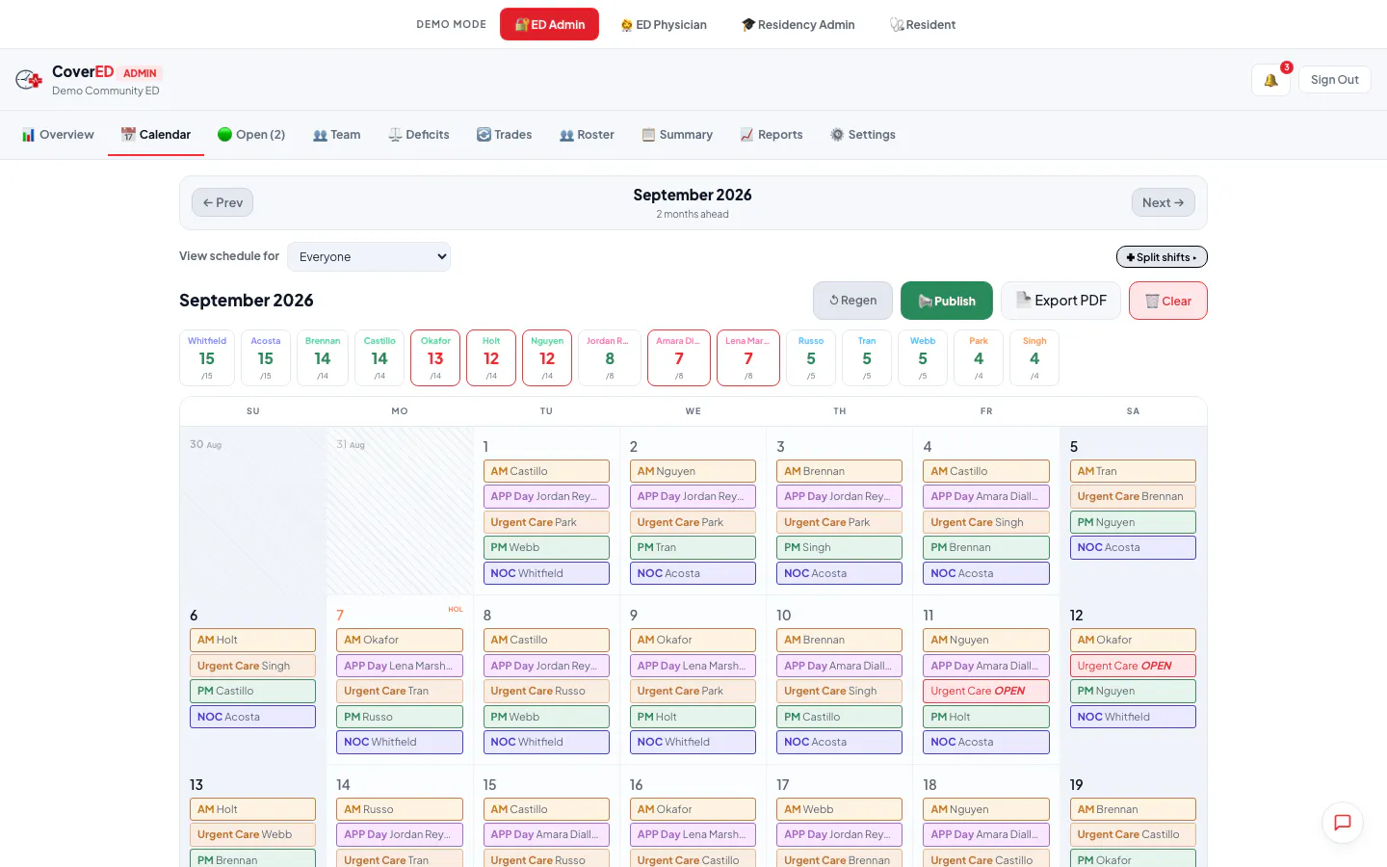Sign out of the account
1387x867 pixels.
pyautogui.click(x=1334, y=80)
